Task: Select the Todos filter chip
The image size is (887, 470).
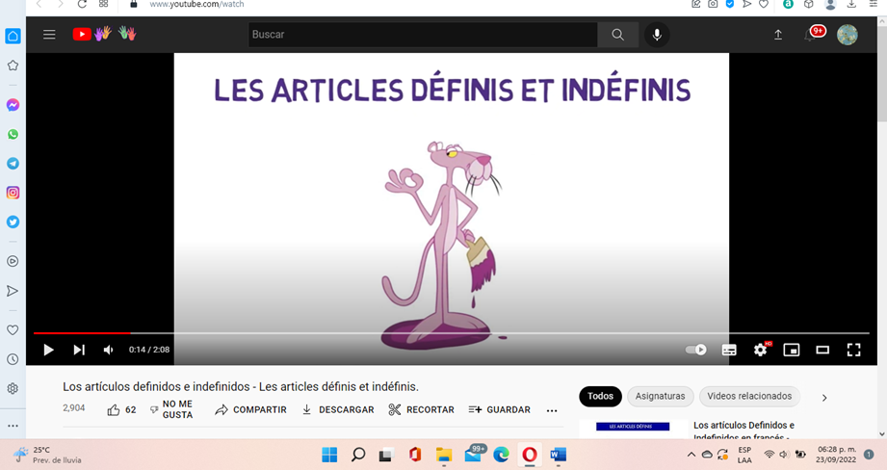Action: 600,397
